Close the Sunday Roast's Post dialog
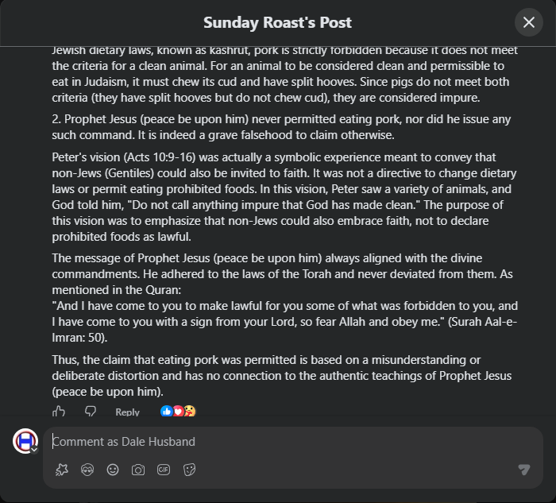 click(x=529, y=22)
